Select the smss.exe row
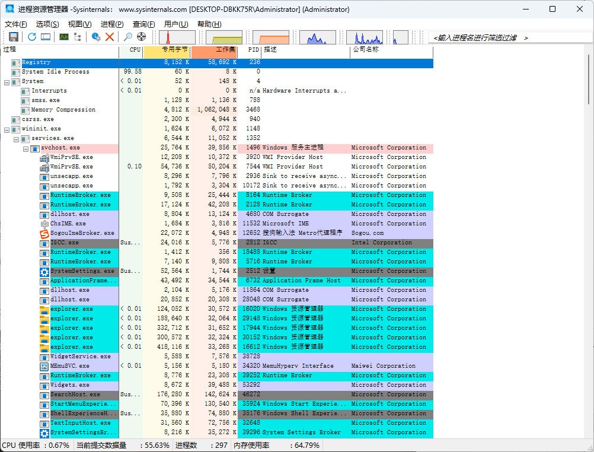This screenshot has height=452, width=594. (217, 100)
